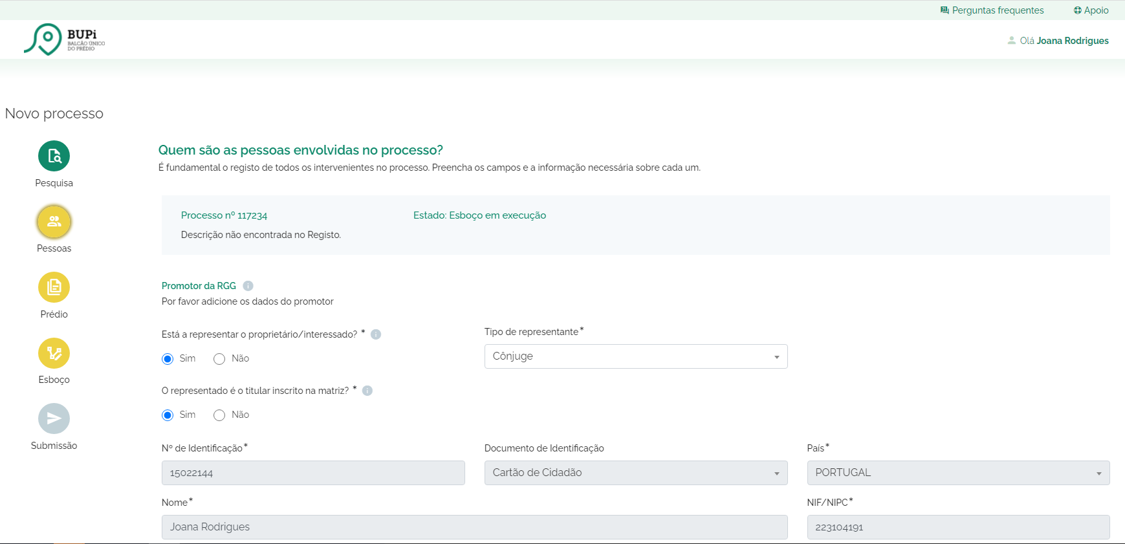The height and width of the screenshot is (544, 1125).
Task: Click 'Descrição não encontrada no Registo.' text
Action: click(x=261, y=235)
